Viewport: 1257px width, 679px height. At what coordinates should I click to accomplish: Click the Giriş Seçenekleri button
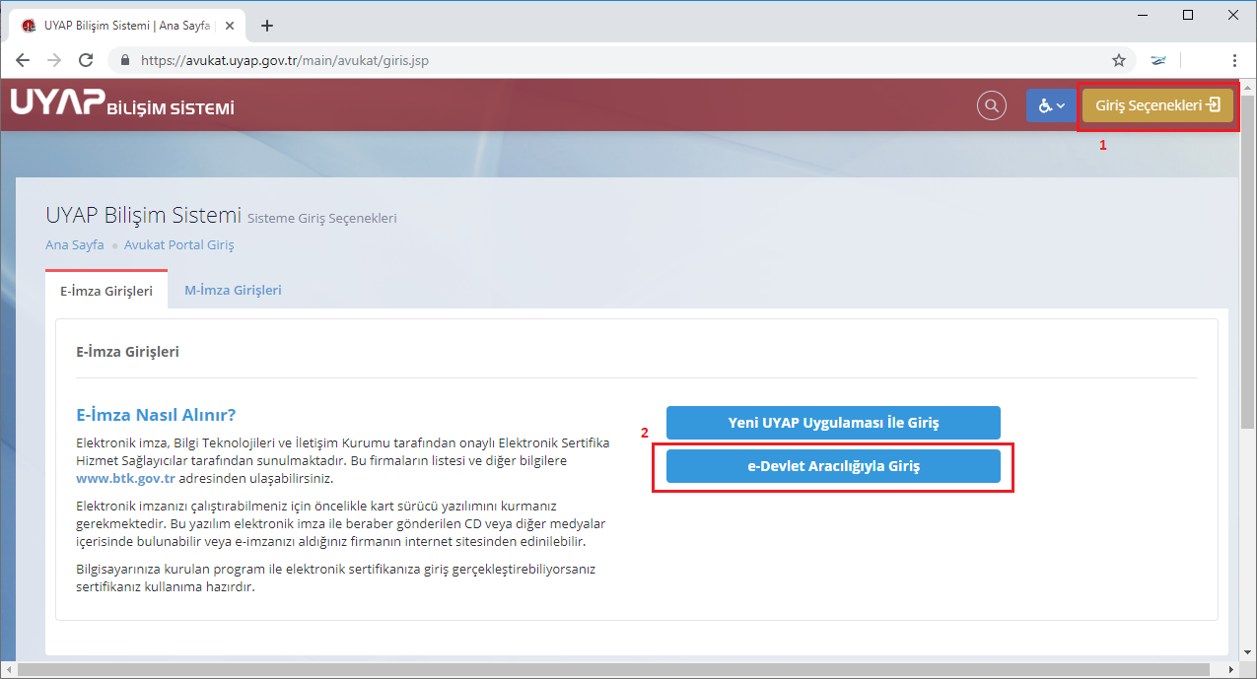click(x=1157, y=105)
